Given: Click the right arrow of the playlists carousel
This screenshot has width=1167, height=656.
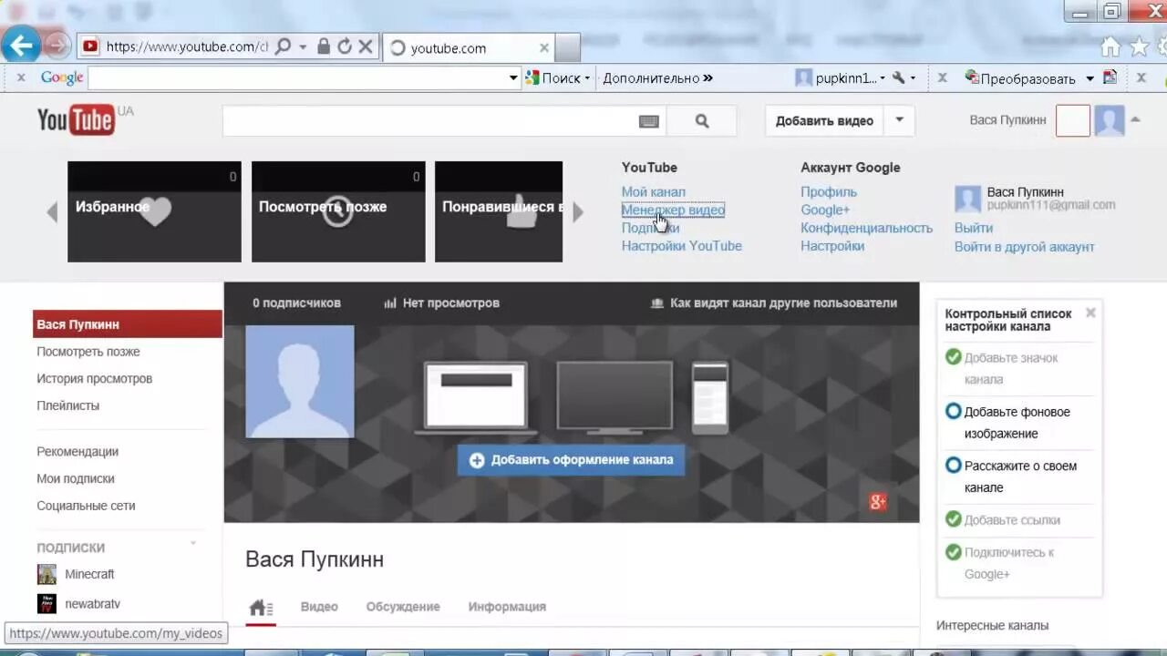Looking at the screenshot, I should coord(578,210).
